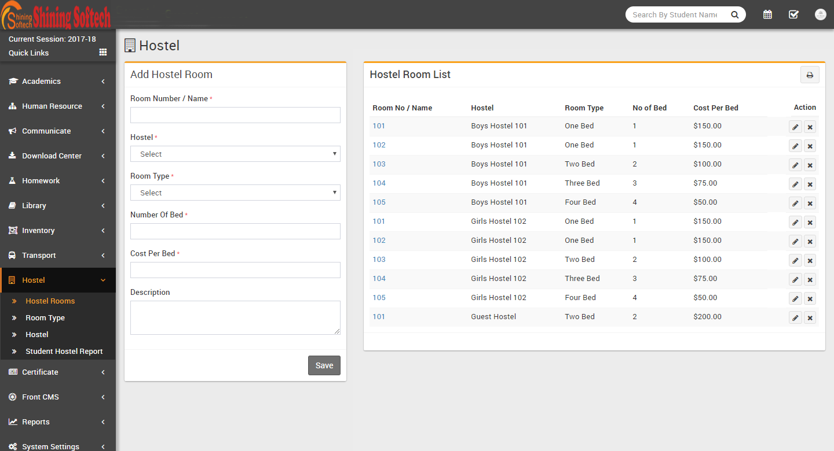Viewport: 834px width, 451px height.
Task: Expand the Academics menu
Action: [x=58, y=81]
